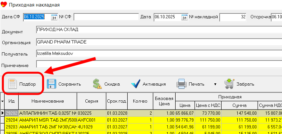Viewport: 282px width, 134px height.
Task: Select sum cell 147 540,00
Action: (239, 113)
